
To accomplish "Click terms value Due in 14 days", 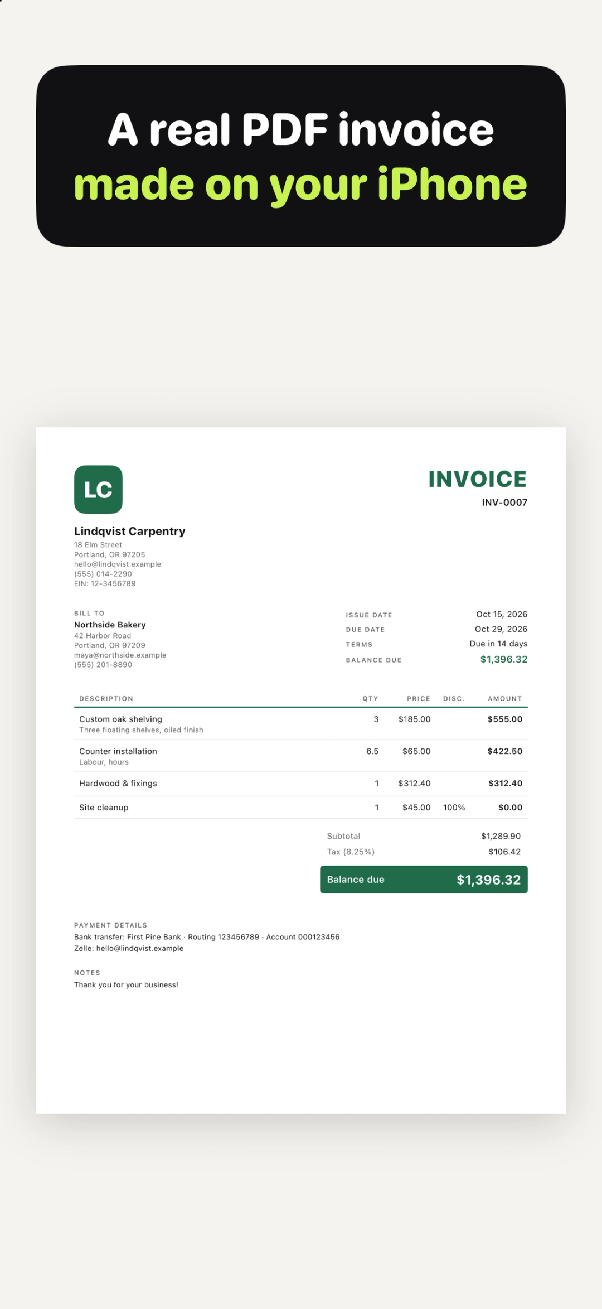I will (498, 644).
